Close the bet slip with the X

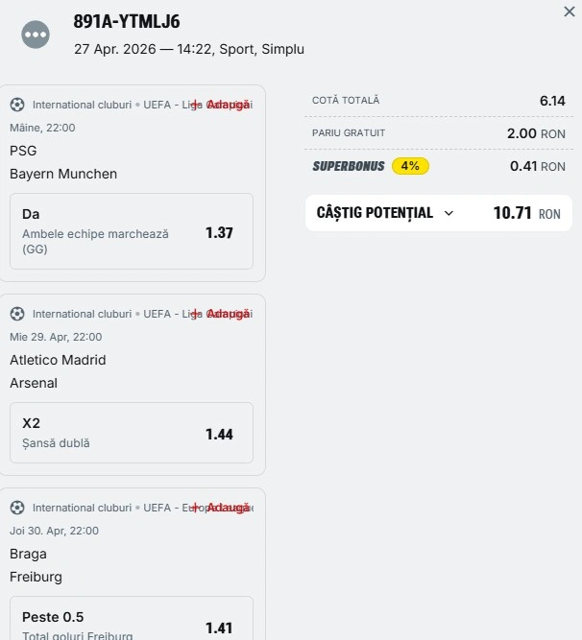(569, 12)
